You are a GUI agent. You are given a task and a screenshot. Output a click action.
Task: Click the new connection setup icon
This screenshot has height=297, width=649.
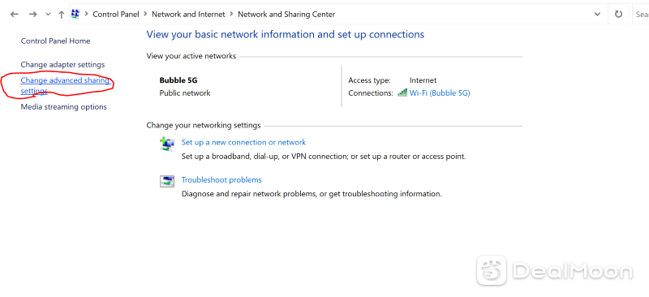167,144
